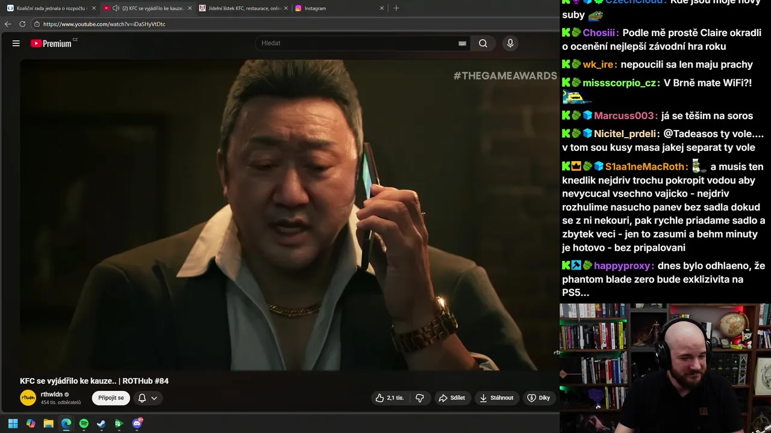Open Microsoft Edge from the taskbar
Image resolution: width=771 pixels, height=433 pixels.
click(x=66, y=423)
